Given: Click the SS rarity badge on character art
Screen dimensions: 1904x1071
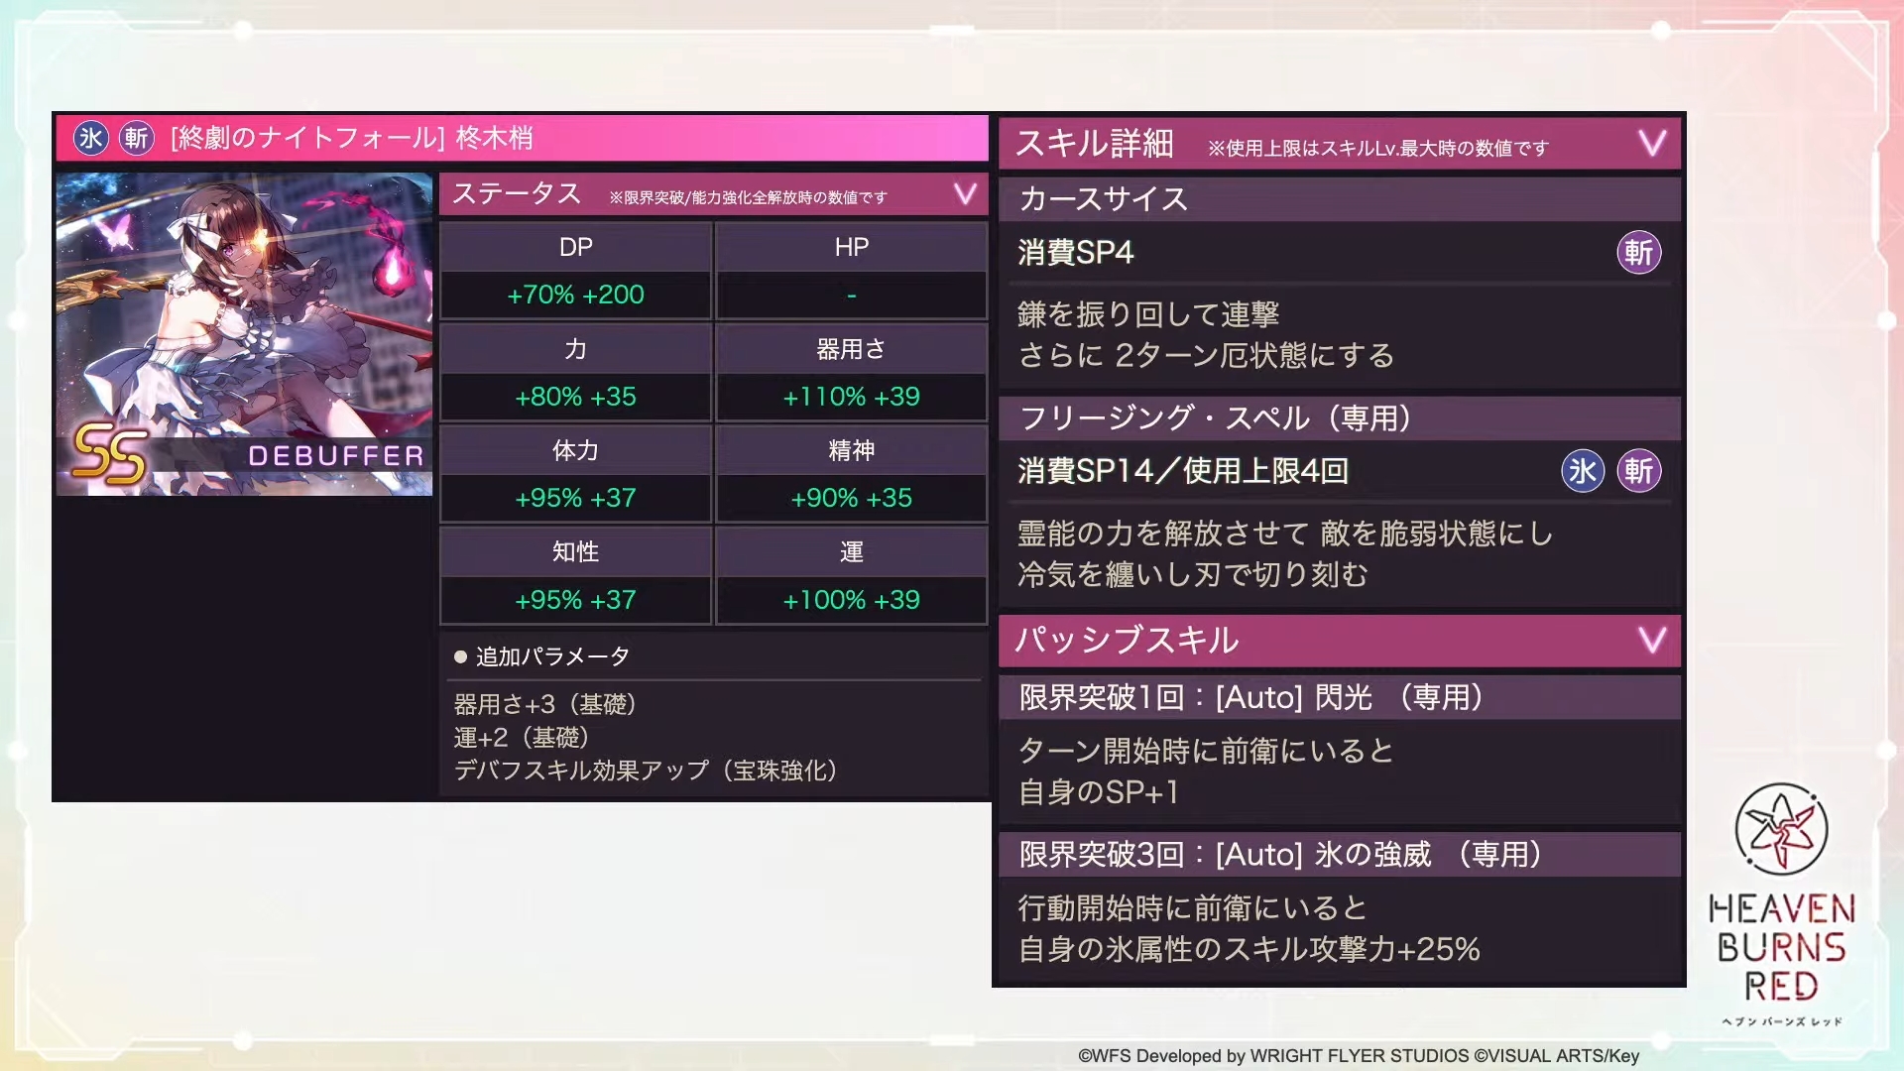Looking at the screenshot, I should click(x=110, y=454).
